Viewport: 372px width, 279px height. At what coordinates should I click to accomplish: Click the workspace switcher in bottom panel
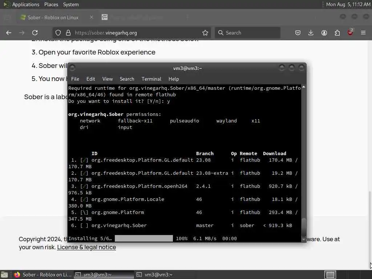[x=330, y=275]
